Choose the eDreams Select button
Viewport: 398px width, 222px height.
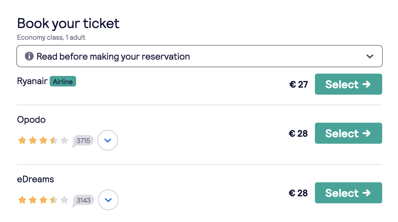(348, 193)
